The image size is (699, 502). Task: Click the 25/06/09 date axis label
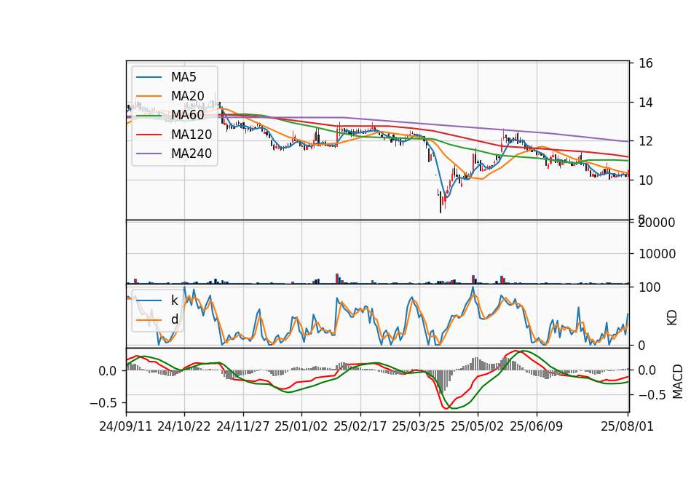(537, 426)
